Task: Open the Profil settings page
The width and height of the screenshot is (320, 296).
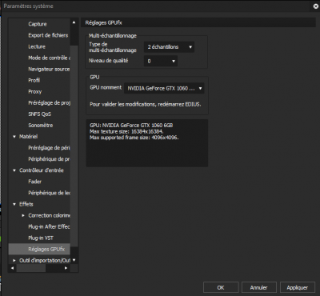Action: click(34, 80)
